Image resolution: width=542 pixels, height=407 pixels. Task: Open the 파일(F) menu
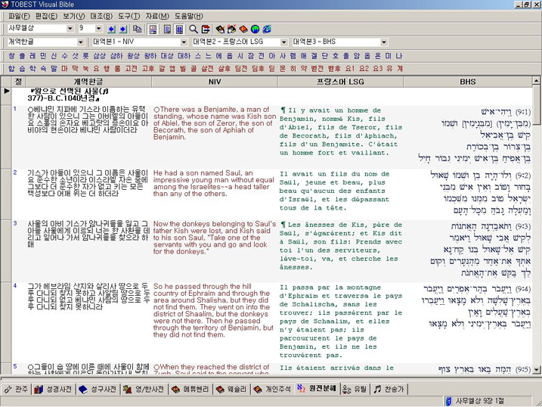pos(19,16)
